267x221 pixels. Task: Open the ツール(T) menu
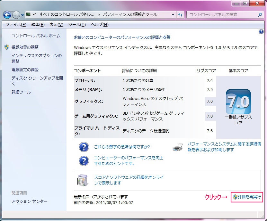click(77, 25)
